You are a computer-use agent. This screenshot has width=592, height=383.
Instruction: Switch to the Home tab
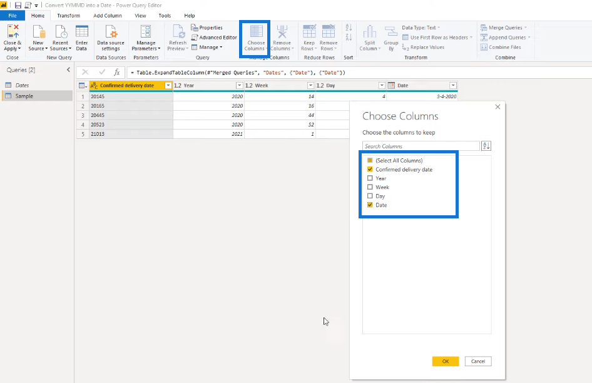38,16
